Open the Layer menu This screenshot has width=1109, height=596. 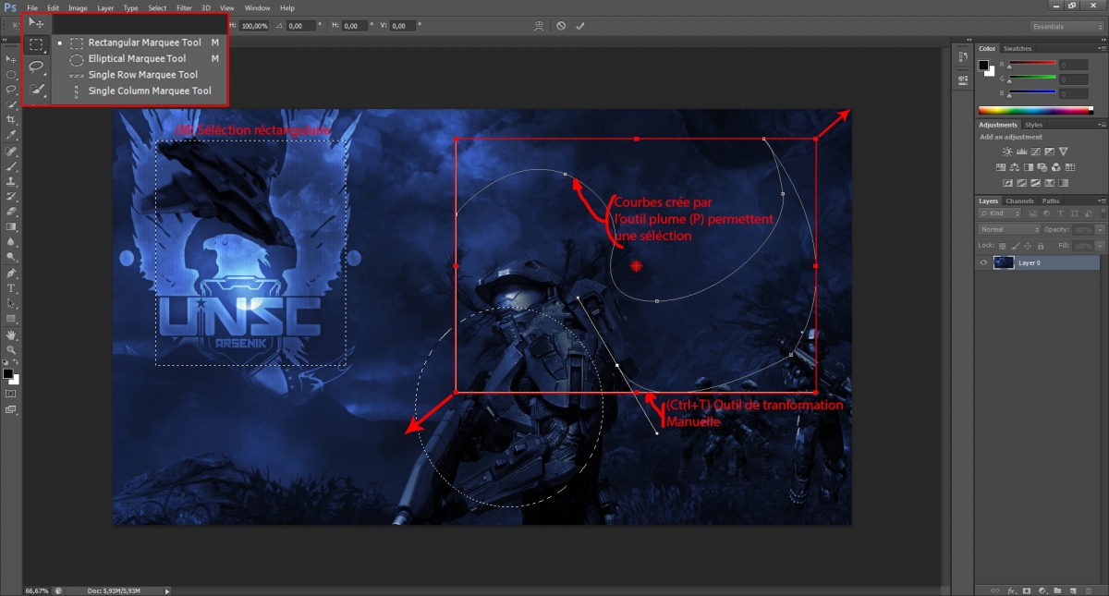coord(105,7)
